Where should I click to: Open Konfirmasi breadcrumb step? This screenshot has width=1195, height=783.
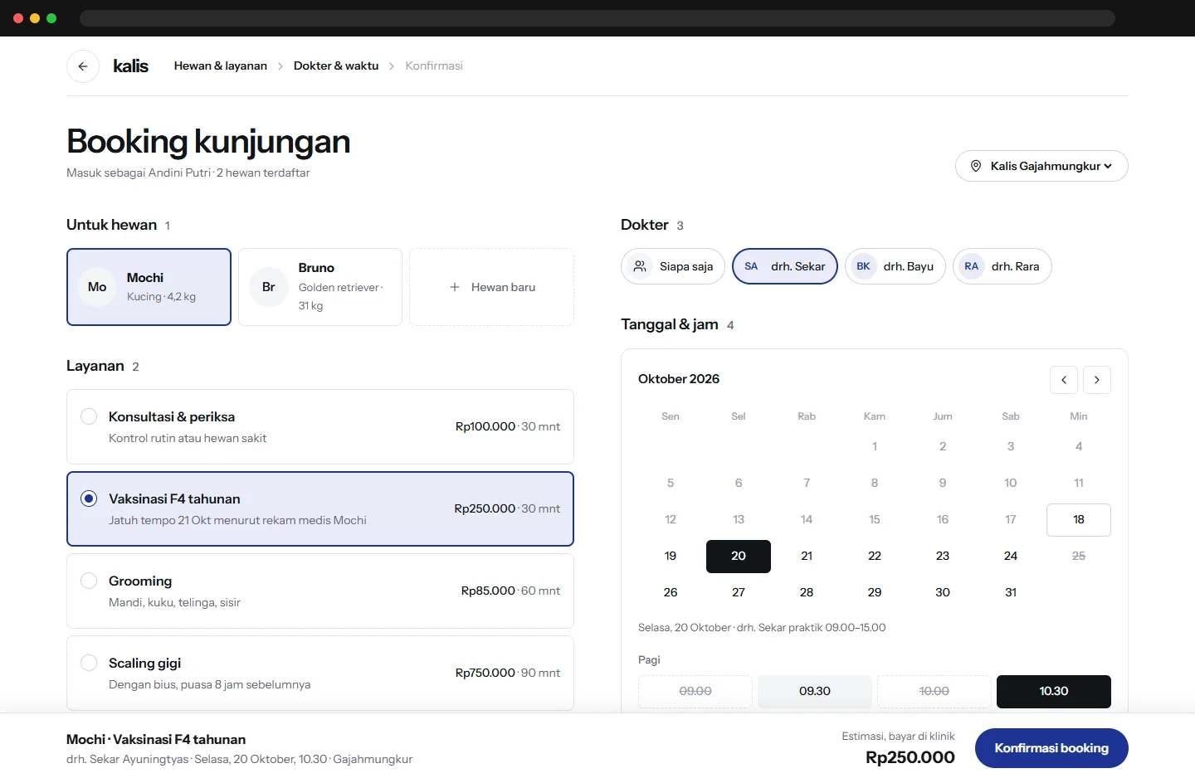[434, 66]
